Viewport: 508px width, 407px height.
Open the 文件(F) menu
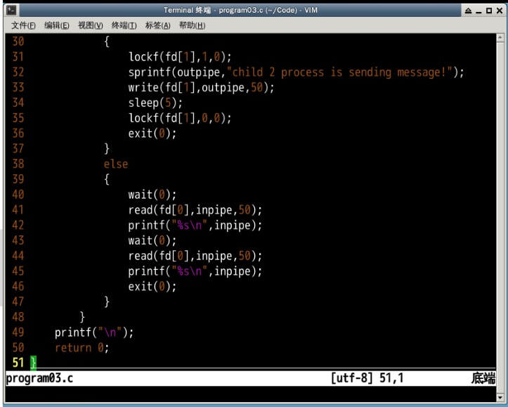point(24,26)
